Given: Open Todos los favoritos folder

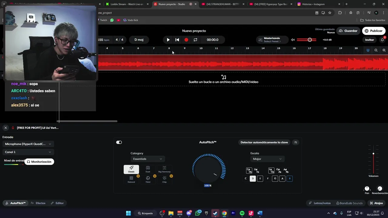Looking at the screenshot, I should 373,20.
